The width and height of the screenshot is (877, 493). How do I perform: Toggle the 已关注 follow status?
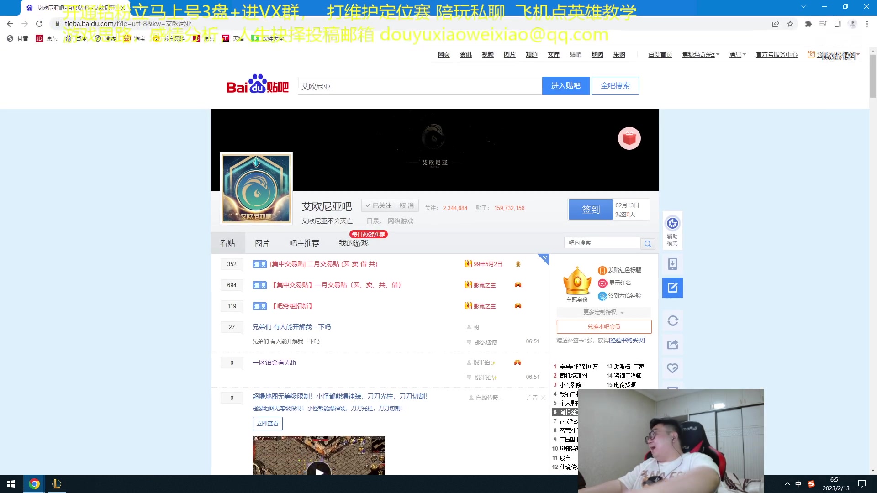coord(379,205)
